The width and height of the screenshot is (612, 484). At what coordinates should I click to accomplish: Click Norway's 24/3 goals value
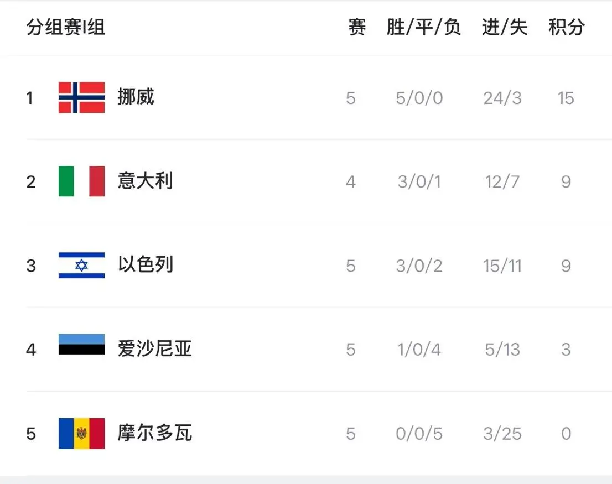pyautogui.click(x=502, y=98)
